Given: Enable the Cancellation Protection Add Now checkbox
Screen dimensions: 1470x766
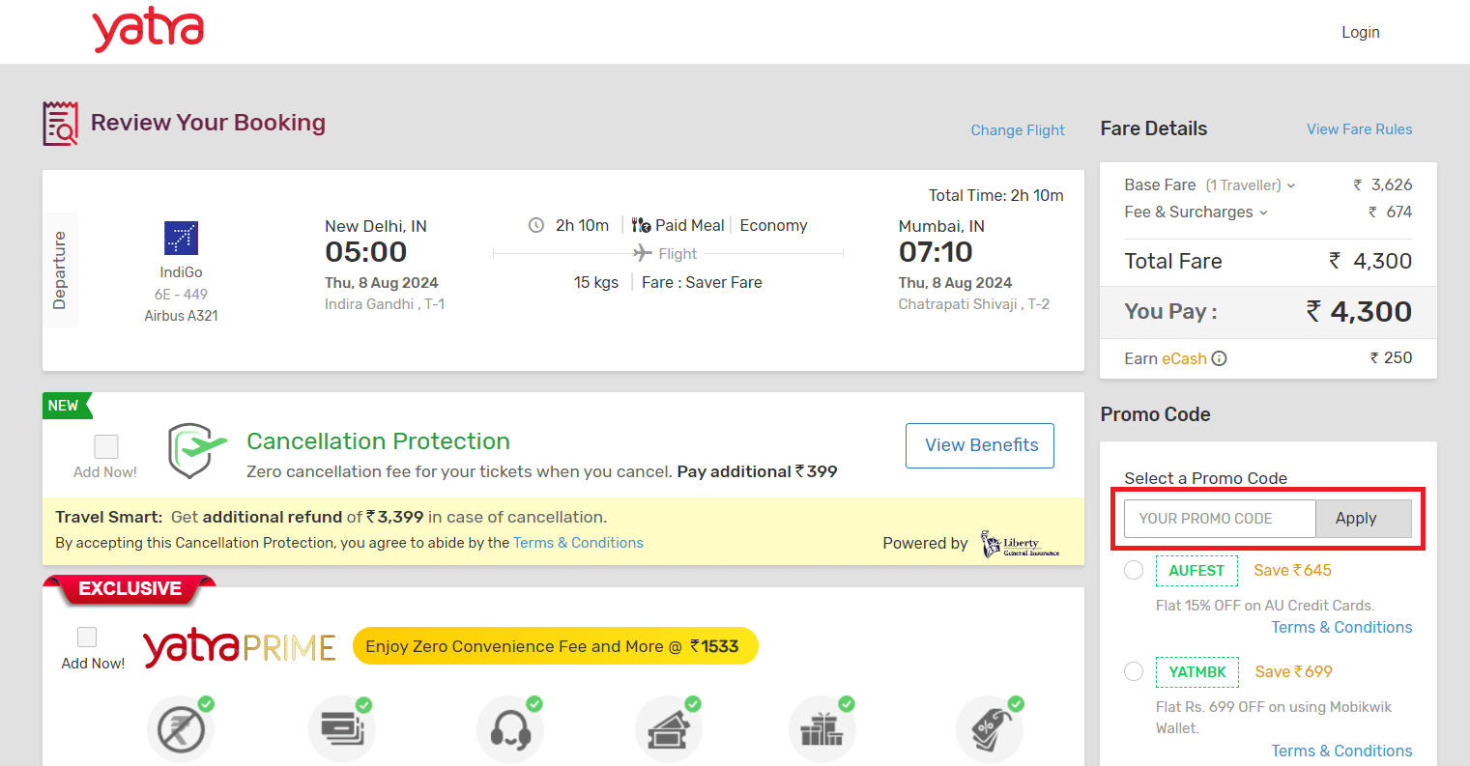Looking at the screenshot, I should click(104, 445).
